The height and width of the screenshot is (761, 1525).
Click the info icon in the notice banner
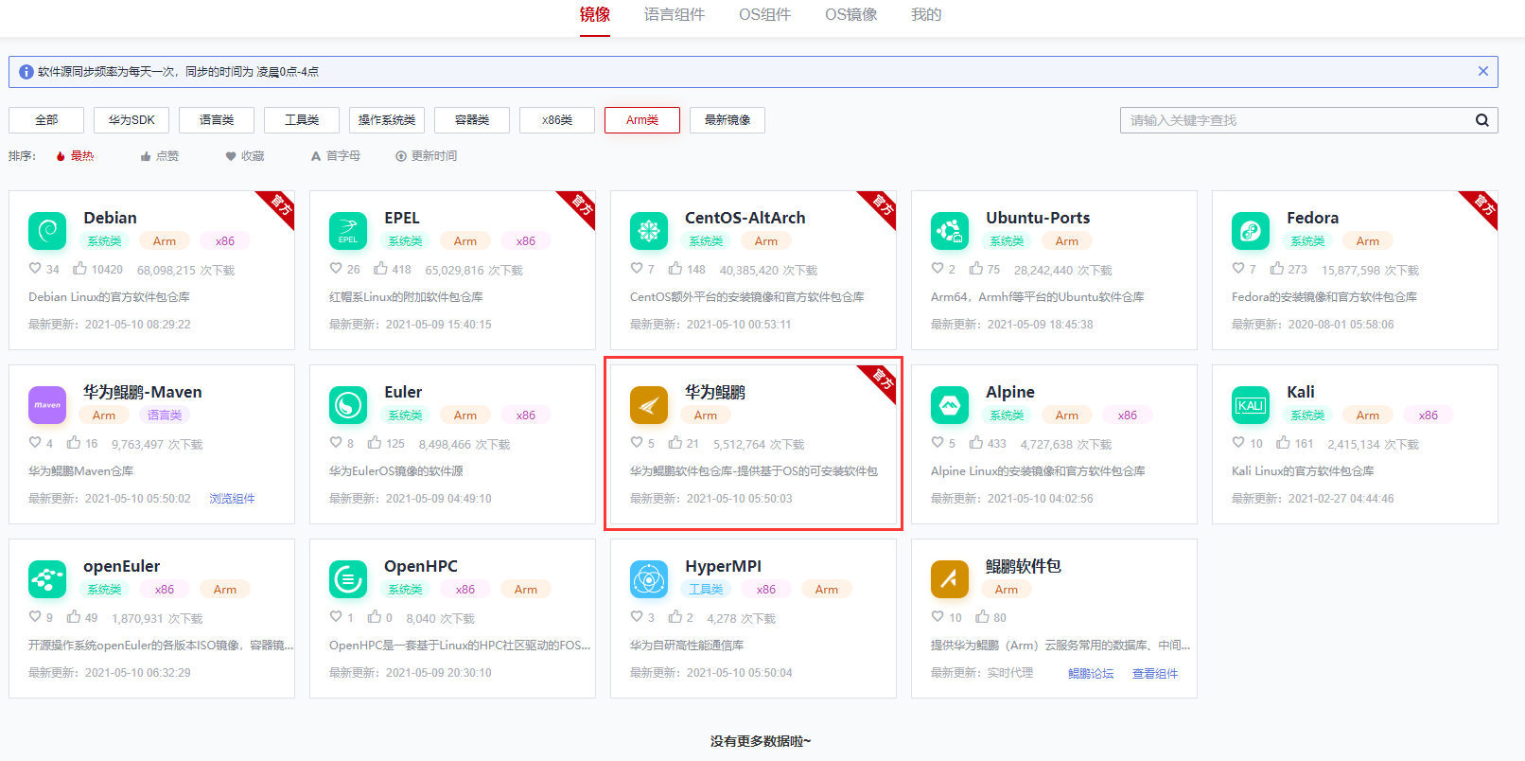point(26,72)
